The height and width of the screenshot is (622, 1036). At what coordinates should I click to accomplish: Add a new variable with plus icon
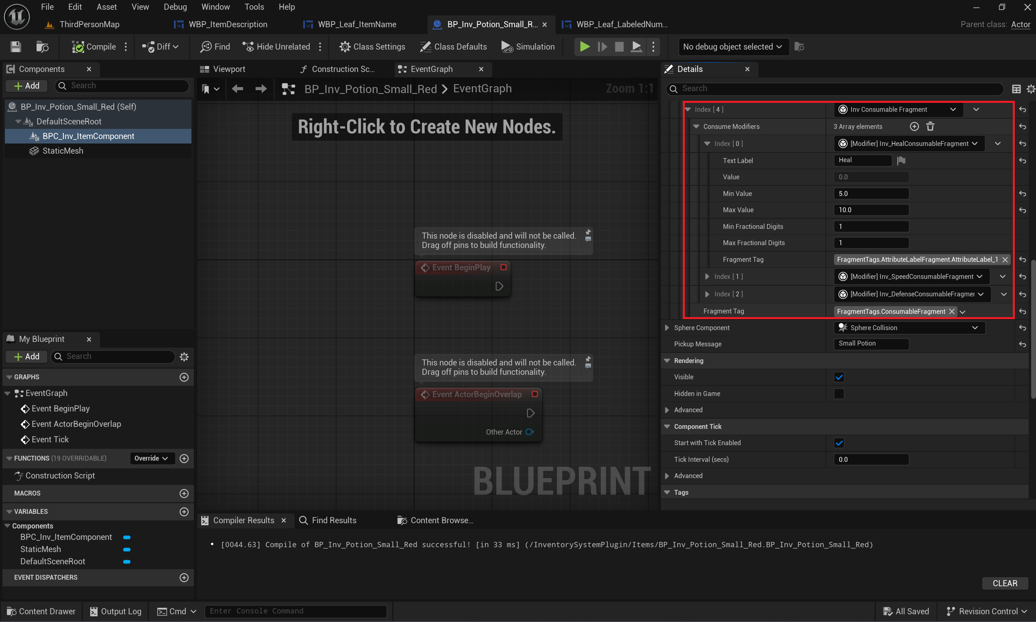coord(184,511)
